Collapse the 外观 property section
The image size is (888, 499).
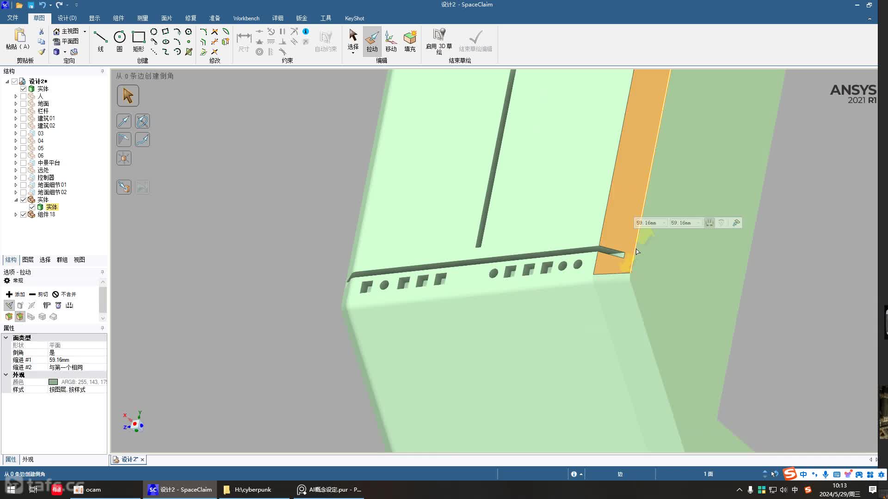6,375
